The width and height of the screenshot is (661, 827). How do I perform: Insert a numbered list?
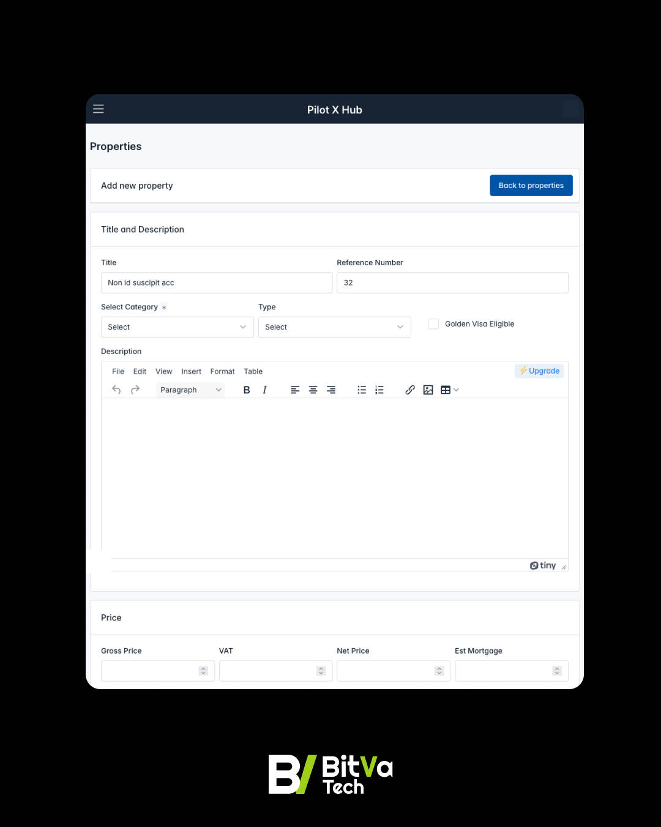(379, 390)
